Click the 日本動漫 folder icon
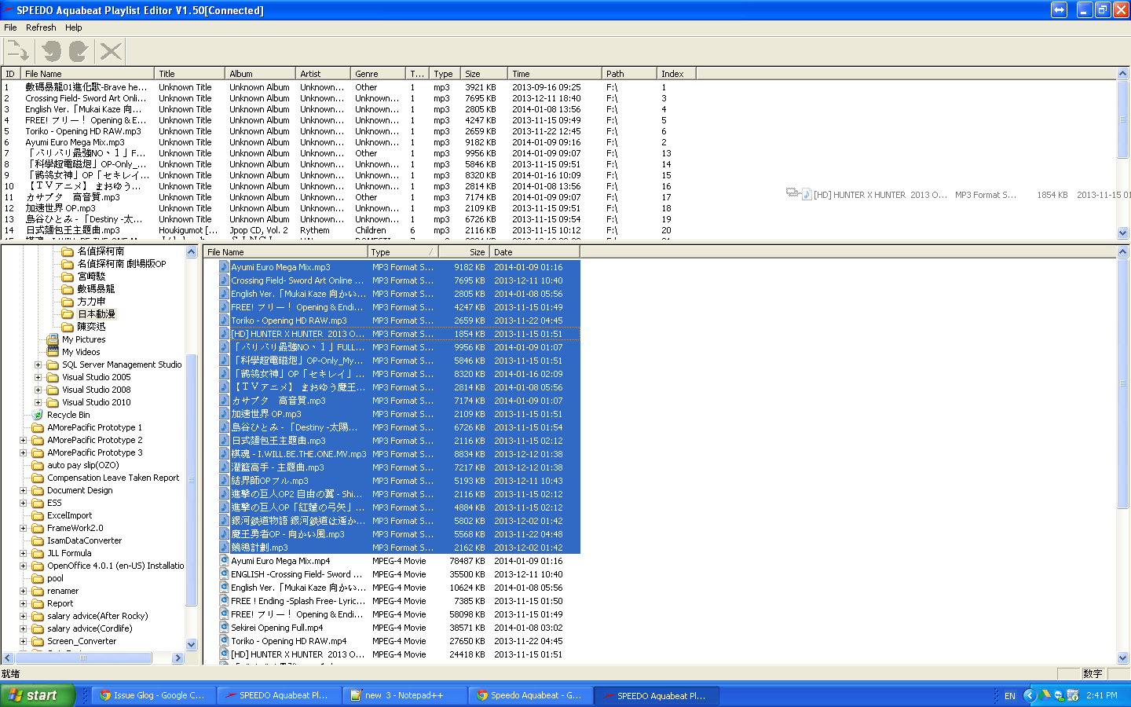This screenshot has width=1131, height=707. pyautogui.click(x=68, y=314)
